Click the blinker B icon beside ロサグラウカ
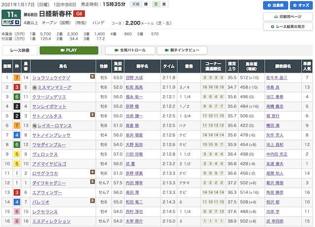315x227 pixels. tap(93, 172)
